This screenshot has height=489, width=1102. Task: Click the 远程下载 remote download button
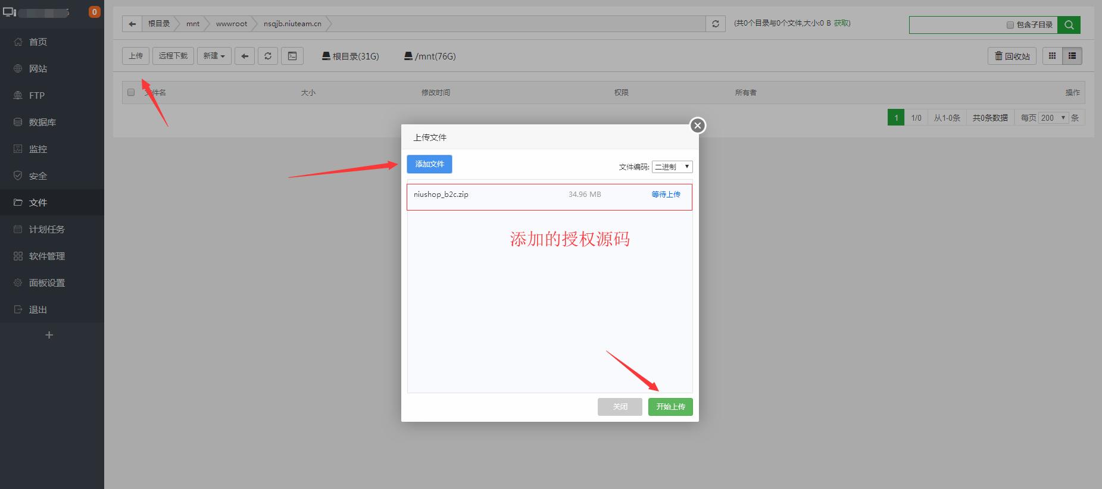[x=173, y=56]
